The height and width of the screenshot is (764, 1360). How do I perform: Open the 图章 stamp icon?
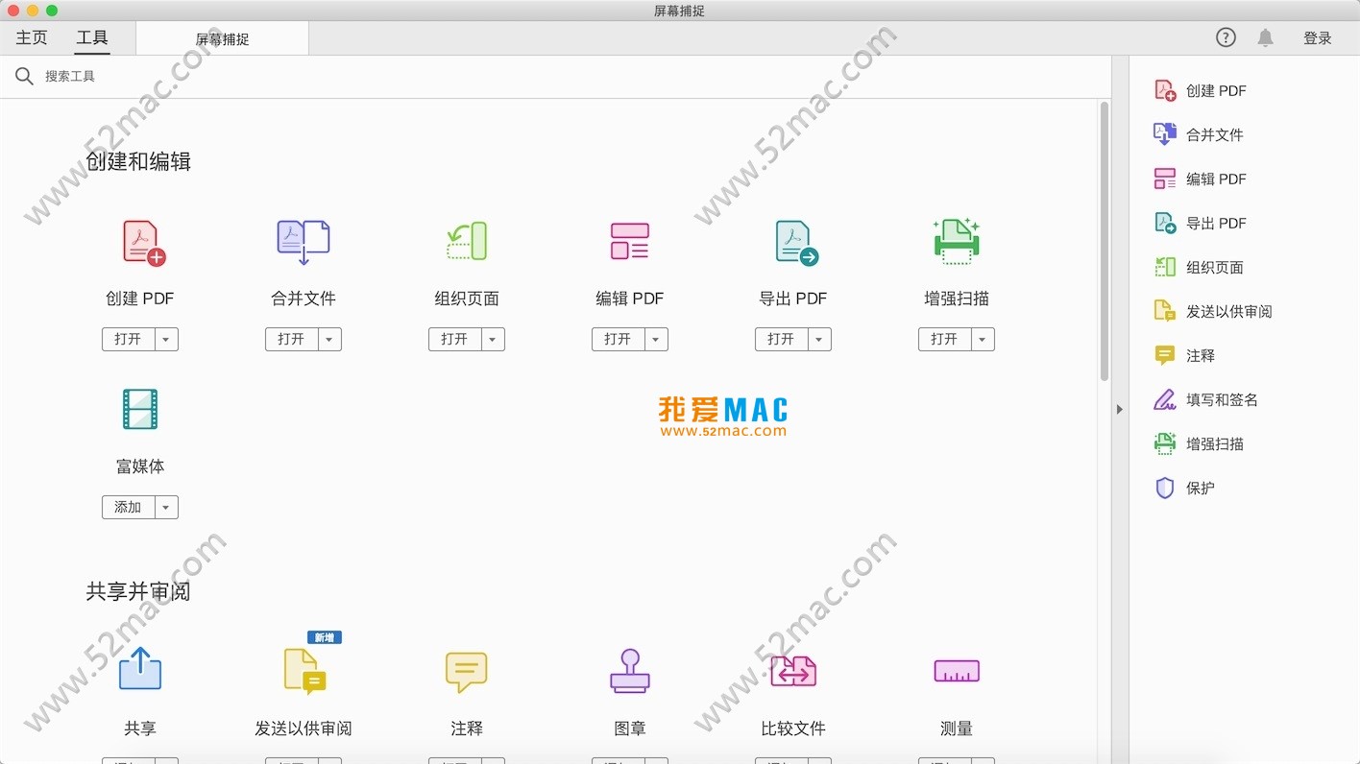point(630,671)
